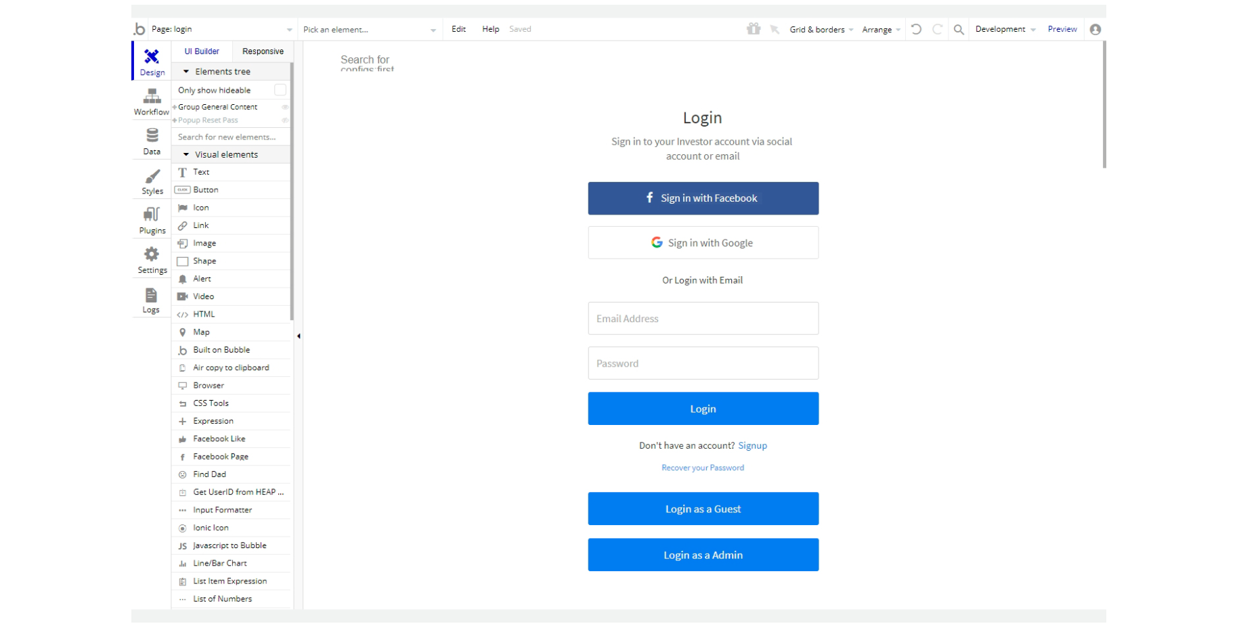Open the Logs section
The image size is (1239, 628).
151,300
